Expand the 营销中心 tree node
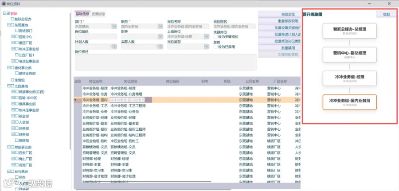The width and height of the screenshot is (399, 191). [13, 37]
